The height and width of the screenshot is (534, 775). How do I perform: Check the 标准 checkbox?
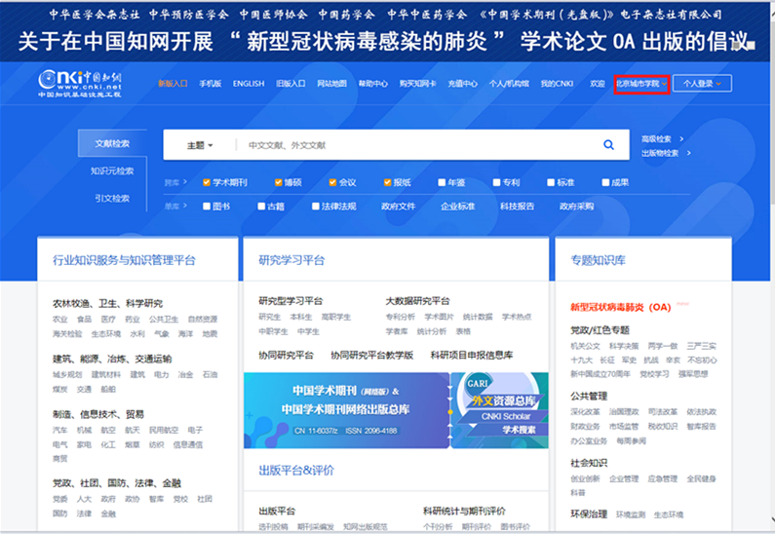point(551,183)
